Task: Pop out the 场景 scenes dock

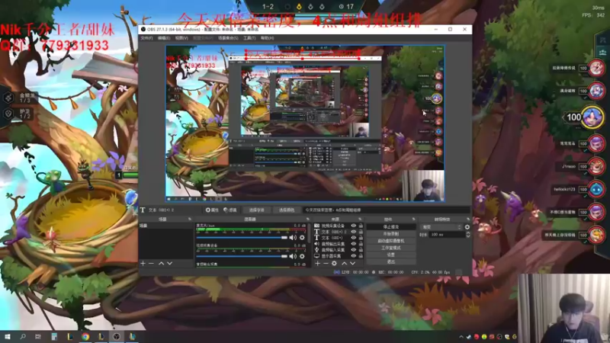Action: pyautogui.click(x=190, y=220)
